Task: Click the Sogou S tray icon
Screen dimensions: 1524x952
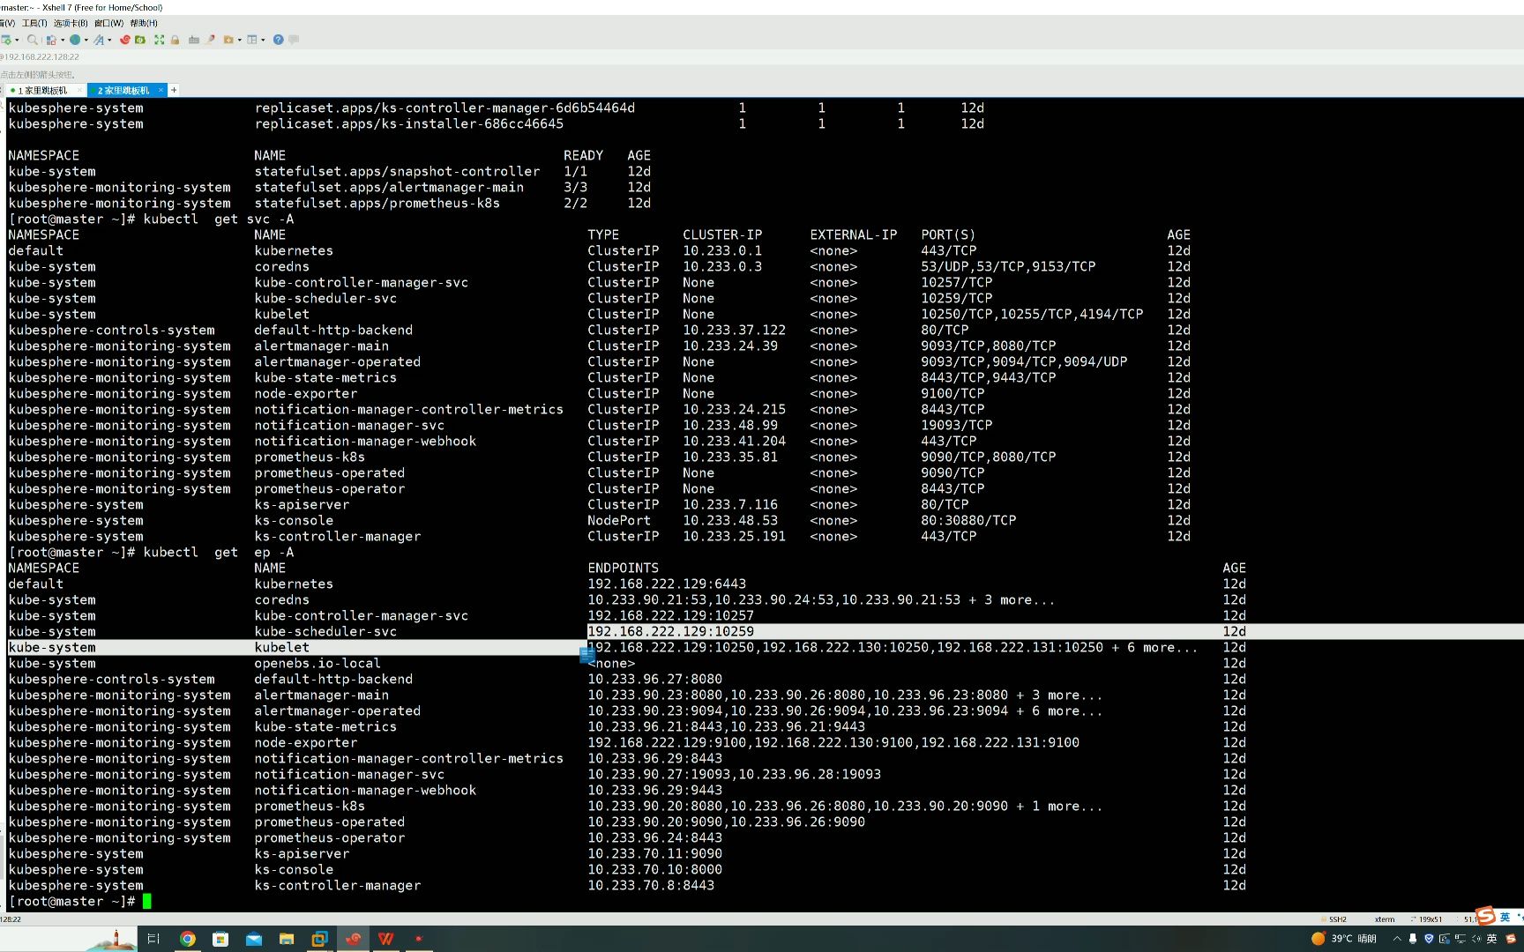Action: (1511, 939)
